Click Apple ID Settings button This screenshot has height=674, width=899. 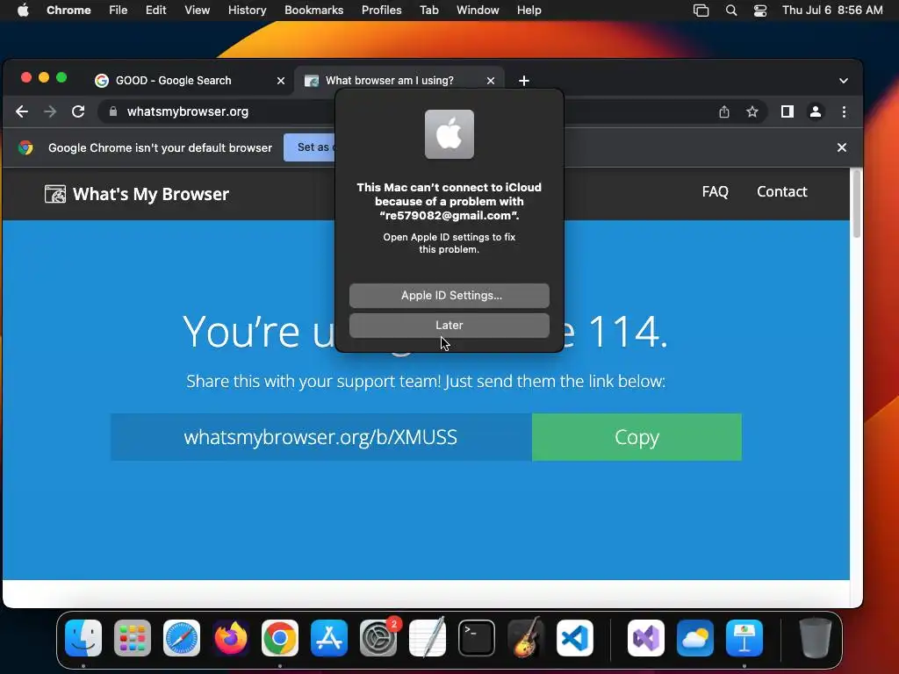pyautogui.click(x=449, y=295)
